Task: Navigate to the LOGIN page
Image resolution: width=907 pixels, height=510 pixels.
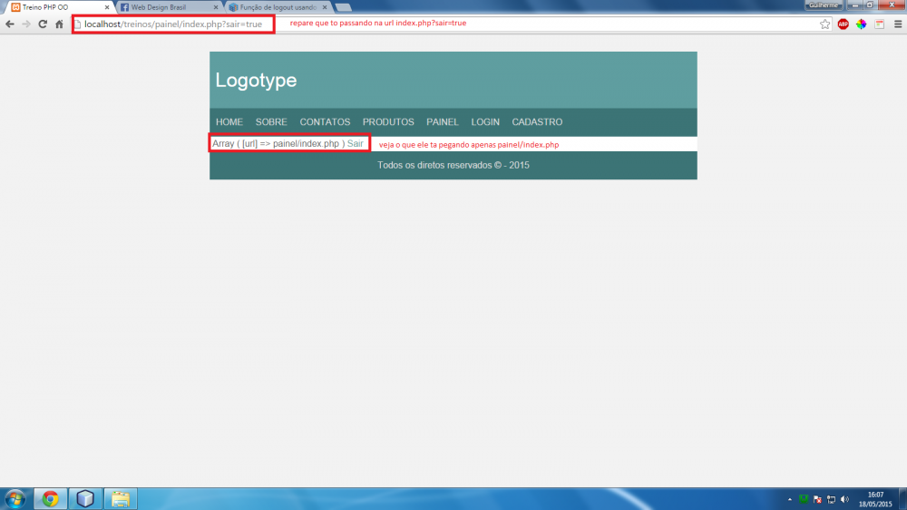Action: coord(485,122)
